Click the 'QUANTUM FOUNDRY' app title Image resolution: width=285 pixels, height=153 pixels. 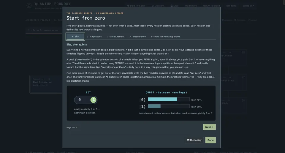[x=53, y=4]
